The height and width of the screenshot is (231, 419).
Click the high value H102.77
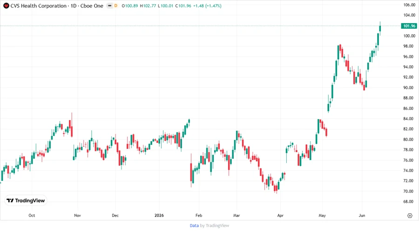pos(148,6)
